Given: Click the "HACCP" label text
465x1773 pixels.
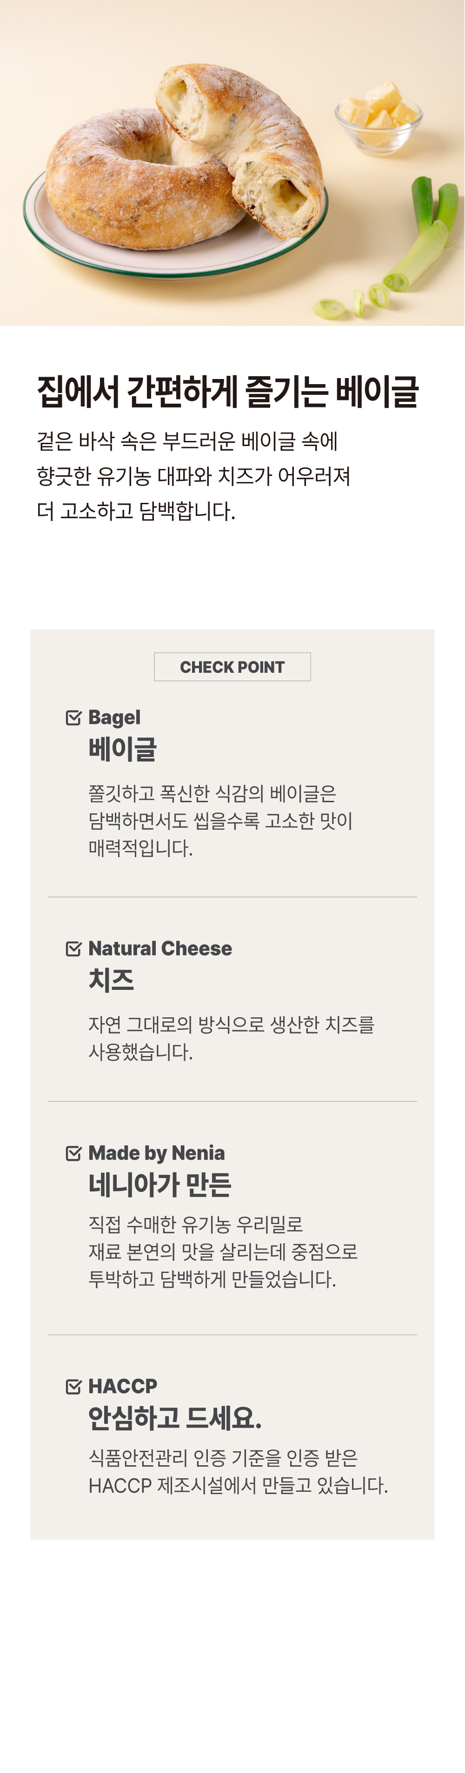Looking at the screenshot, I should tap(122, 1387).
